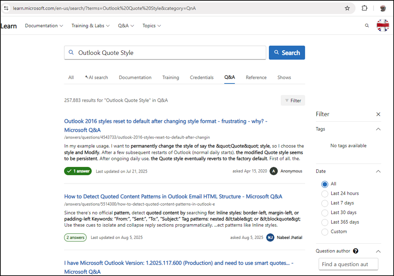
Task: Click the site information icon in address bar
Action: tap(6, 8)
